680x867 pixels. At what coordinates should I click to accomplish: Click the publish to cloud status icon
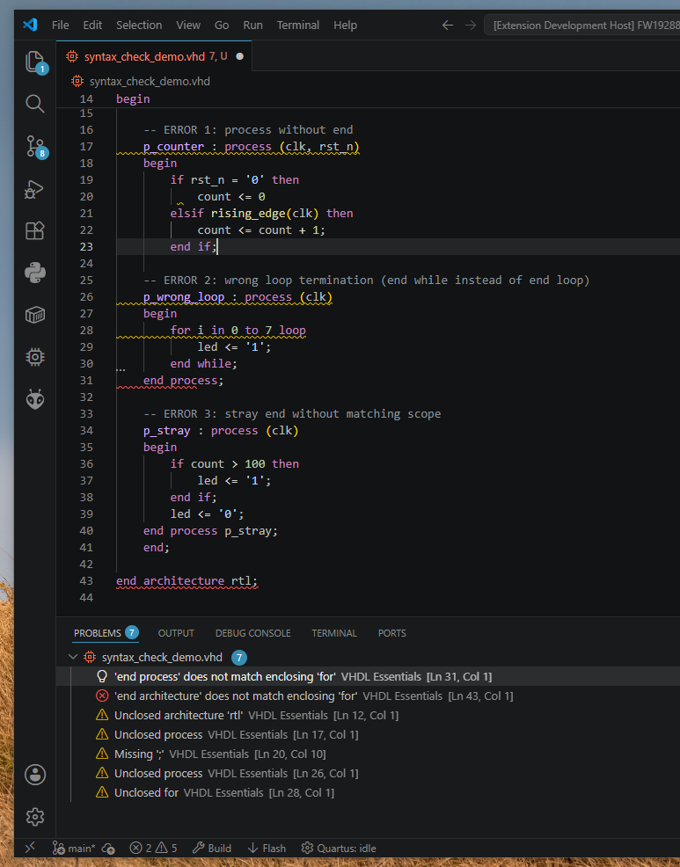click(109, 848)
